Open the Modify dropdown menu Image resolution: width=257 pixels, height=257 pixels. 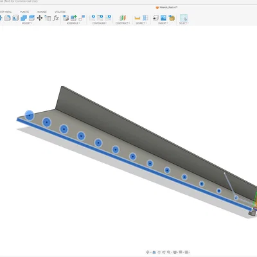27,23
